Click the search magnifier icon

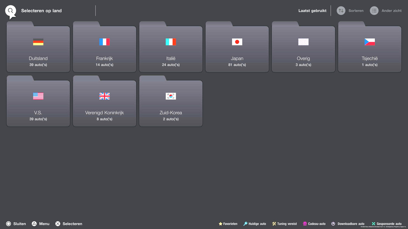11,11
